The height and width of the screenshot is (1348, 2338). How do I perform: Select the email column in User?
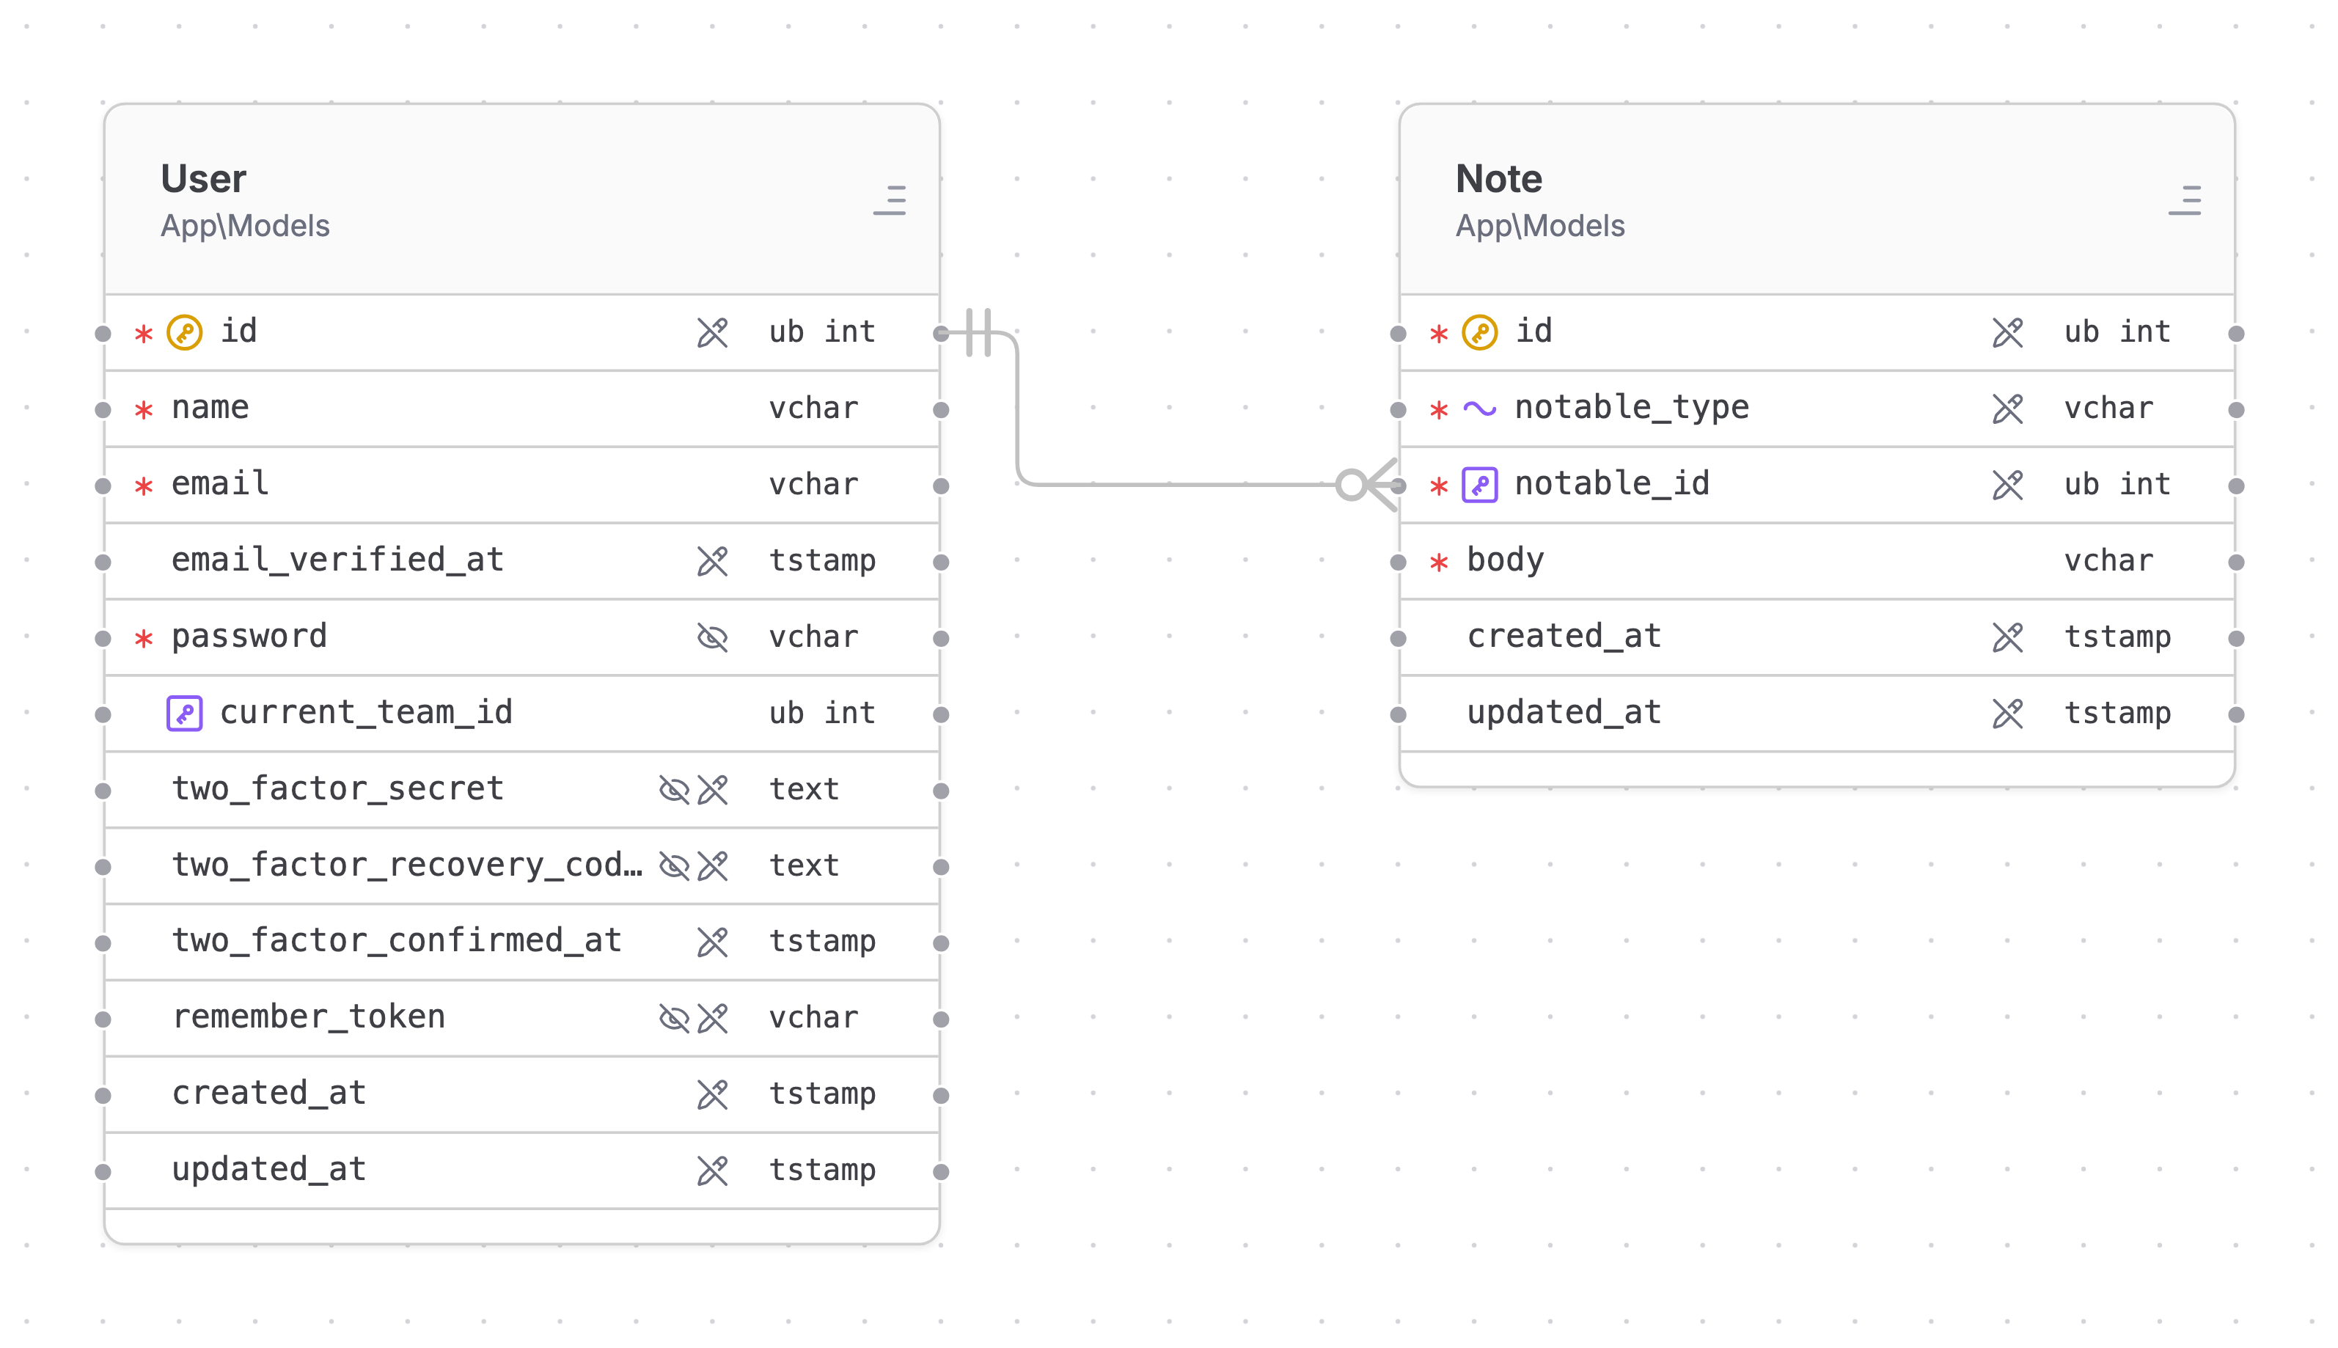522,485
